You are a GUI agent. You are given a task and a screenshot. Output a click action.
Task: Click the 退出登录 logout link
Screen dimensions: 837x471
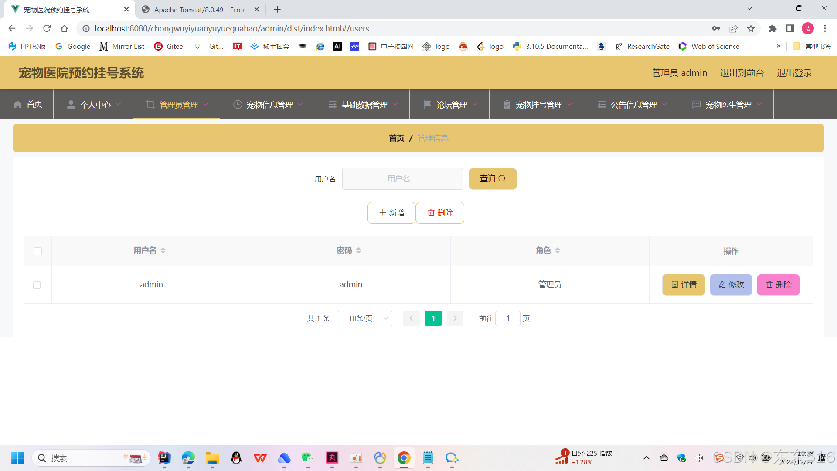point(794,73)
